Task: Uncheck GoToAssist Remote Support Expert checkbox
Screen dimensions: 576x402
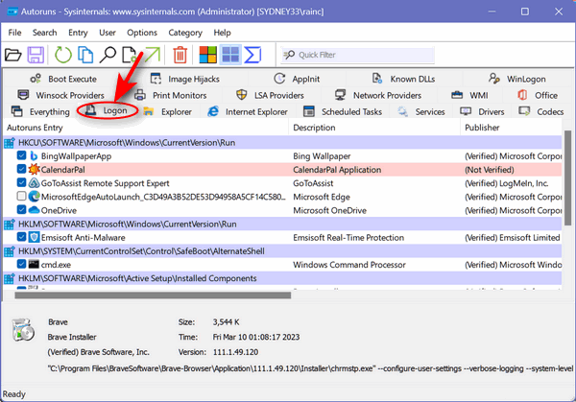Action: tap(21, 182)
